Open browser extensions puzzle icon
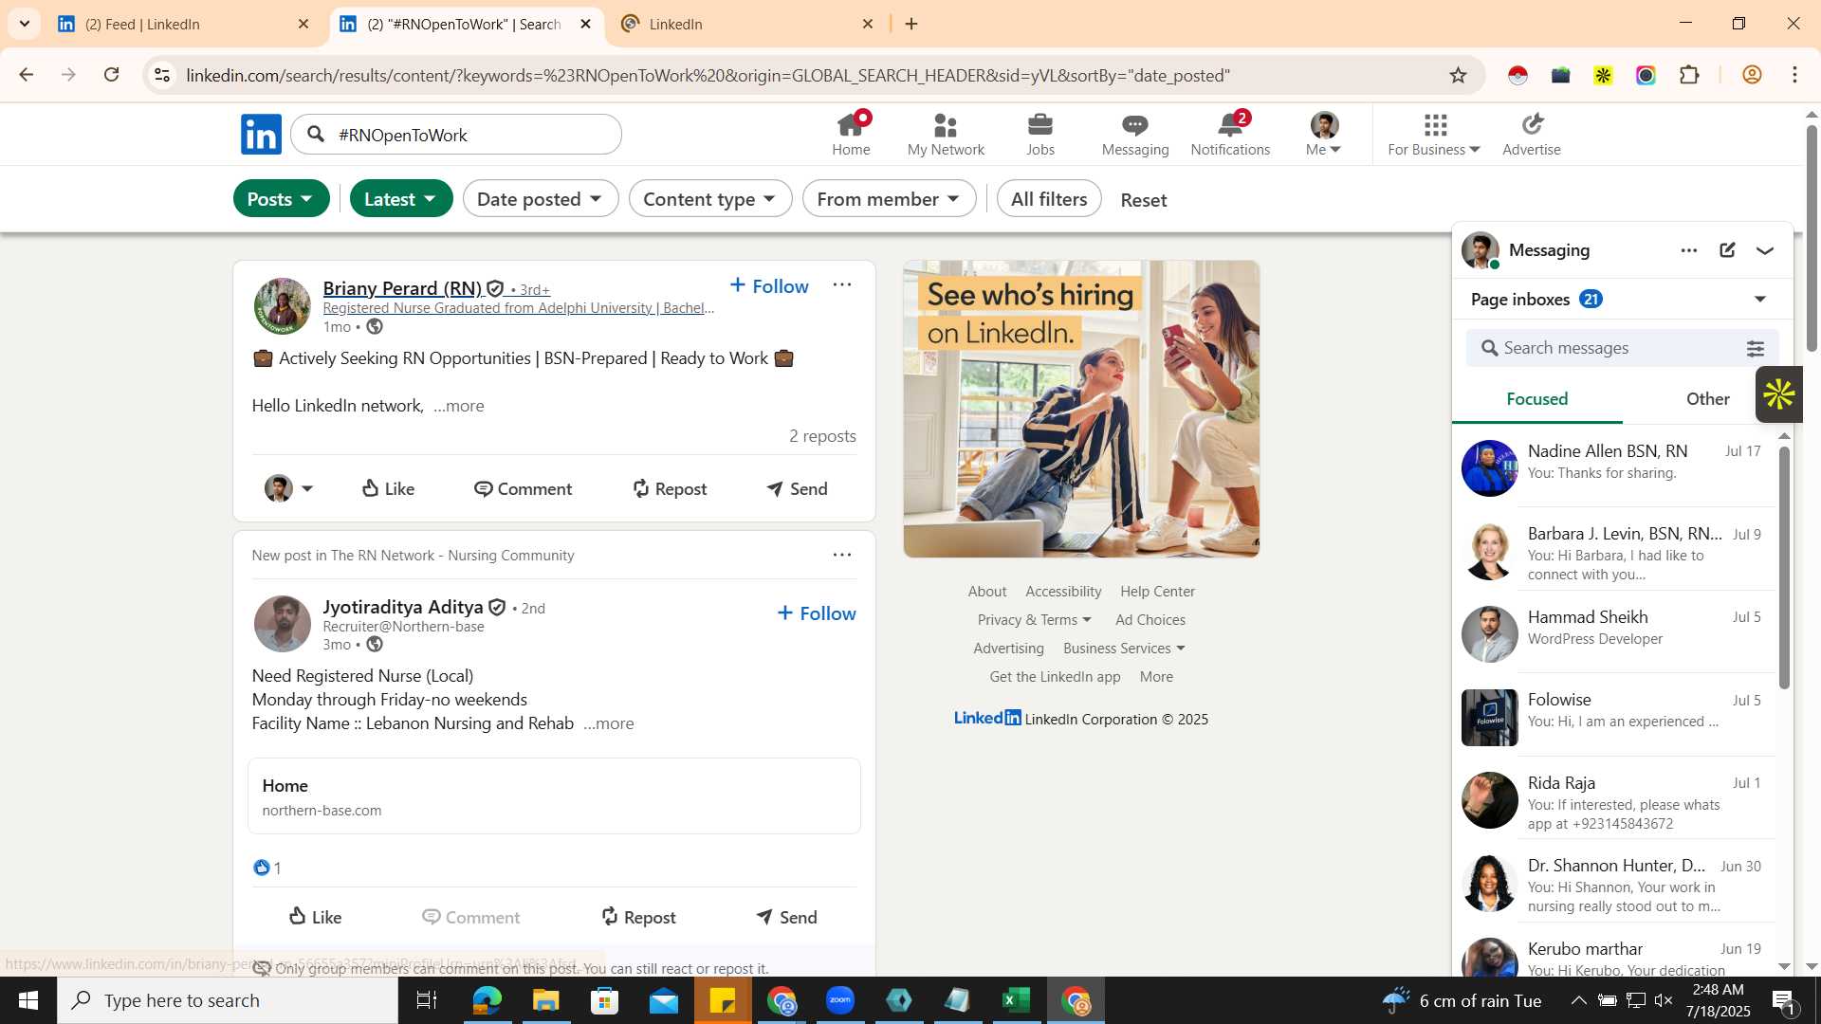 click(x=1689, y=75)
